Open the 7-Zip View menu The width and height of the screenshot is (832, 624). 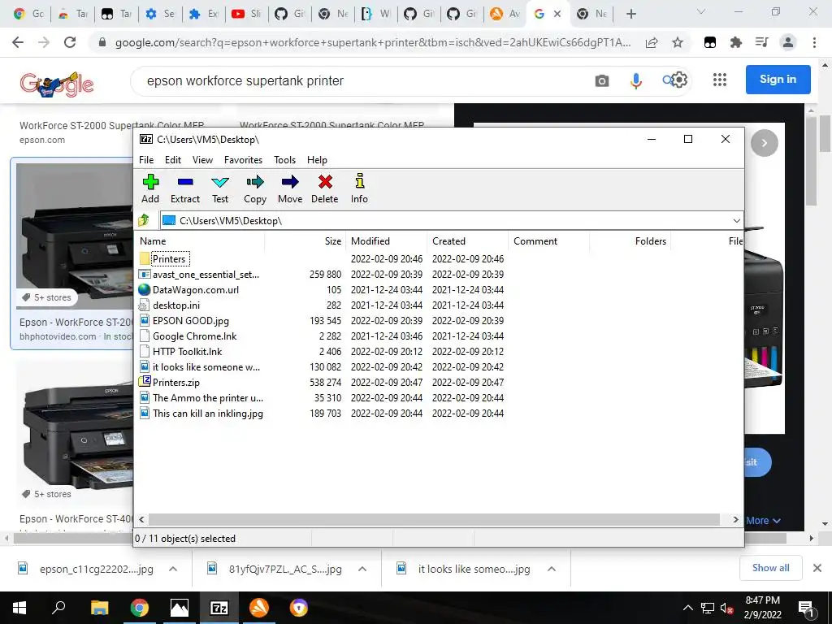click(202, 160)
